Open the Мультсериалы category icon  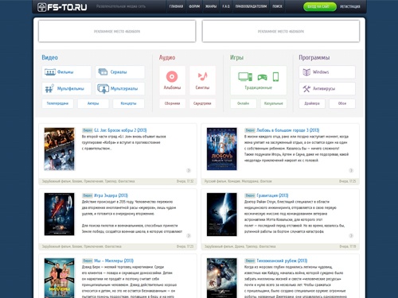(103, 88)
